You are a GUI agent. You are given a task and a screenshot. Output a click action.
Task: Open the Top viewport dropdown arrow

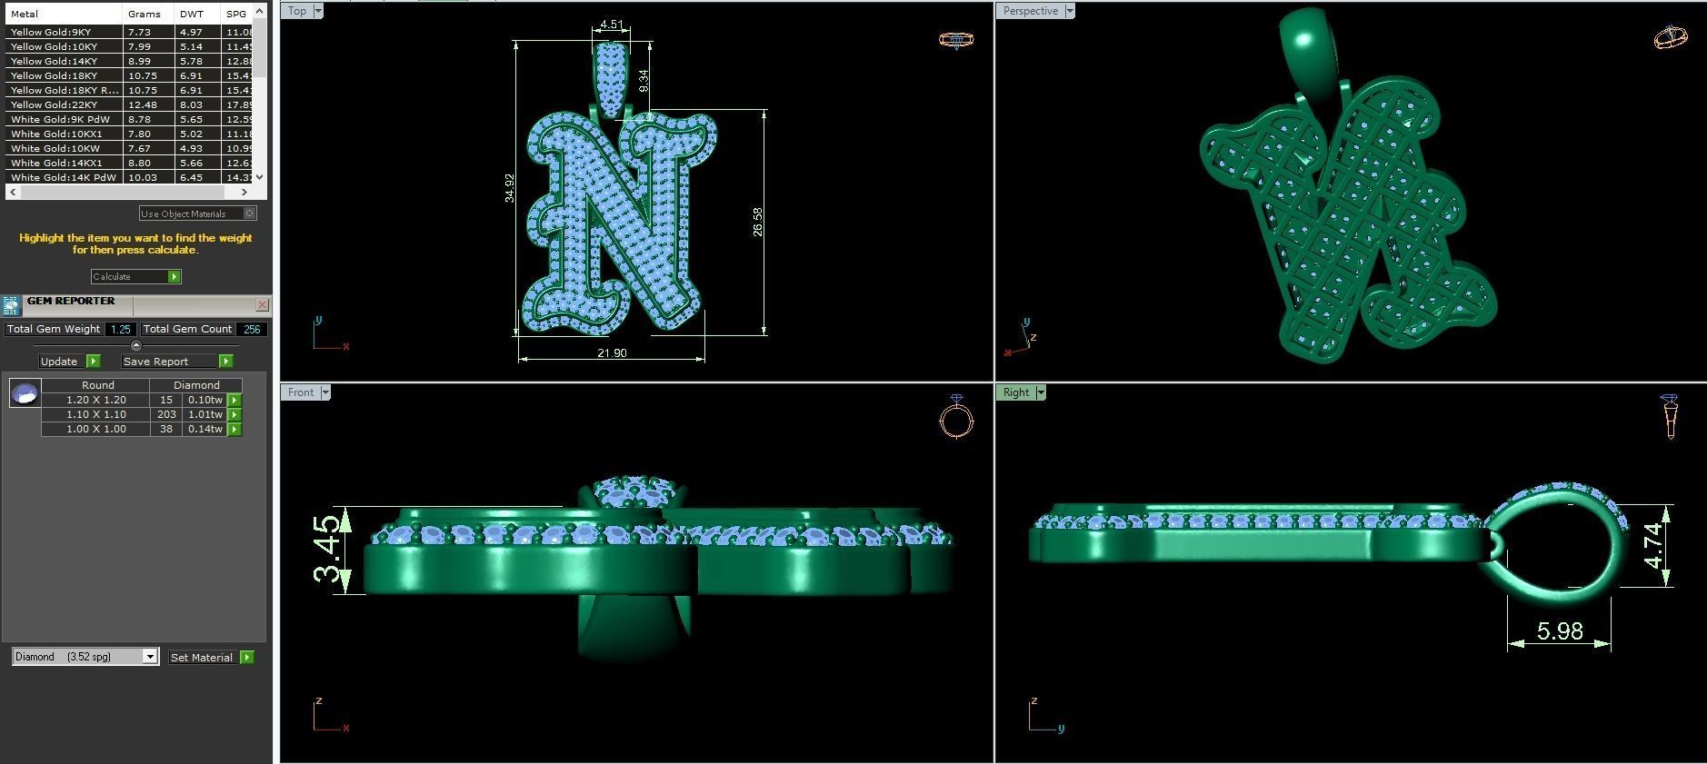click(x=317, y=11)
